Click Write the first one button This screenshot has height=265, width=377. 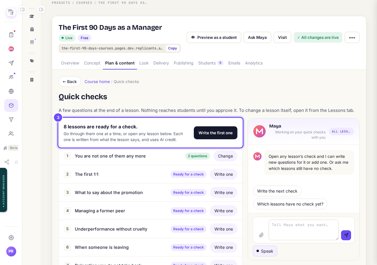pyautogui.click(x=216, y=133)
